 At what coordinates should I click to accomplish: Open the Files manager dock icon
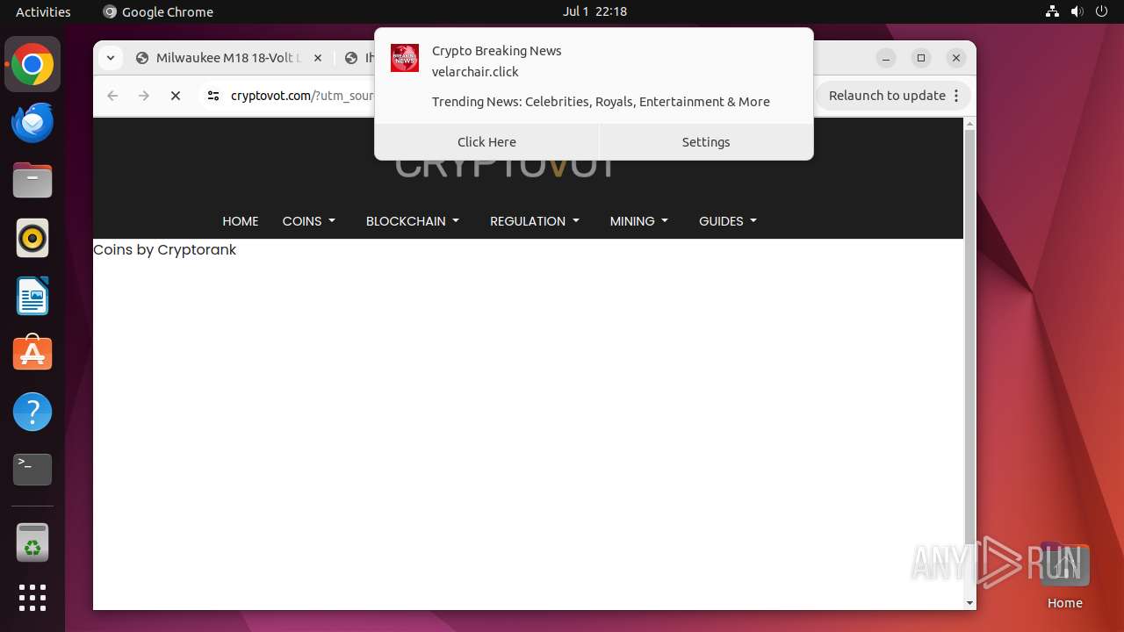point(32,180)
